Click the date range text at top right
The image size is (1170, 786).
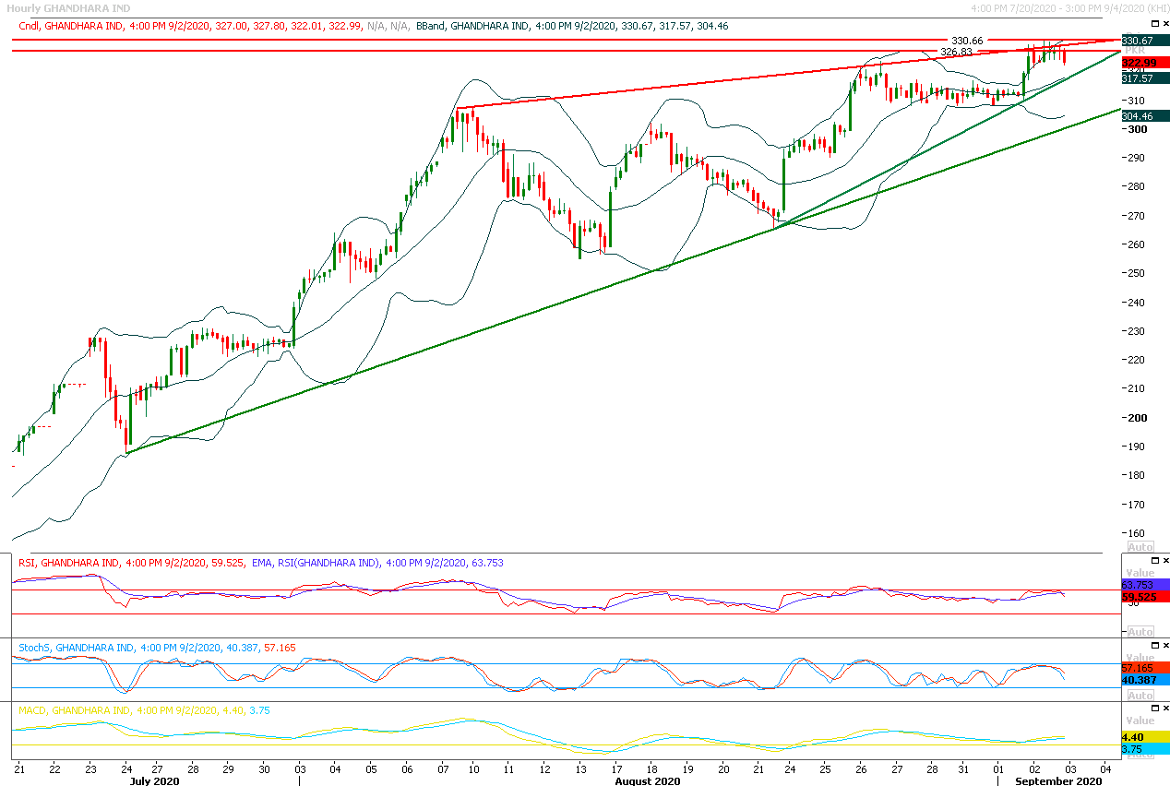[1069, 7]
